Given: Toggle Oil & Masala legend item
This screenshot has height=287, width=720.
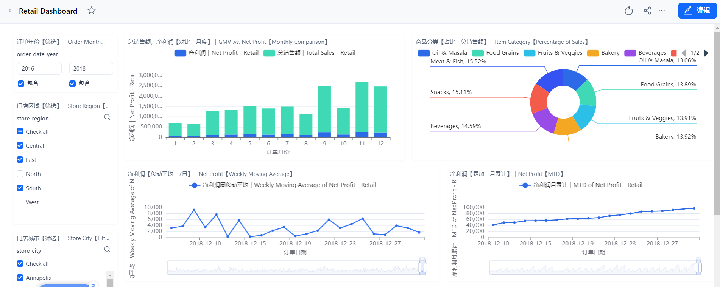Looking at the screenshot, I should [443, 53].
